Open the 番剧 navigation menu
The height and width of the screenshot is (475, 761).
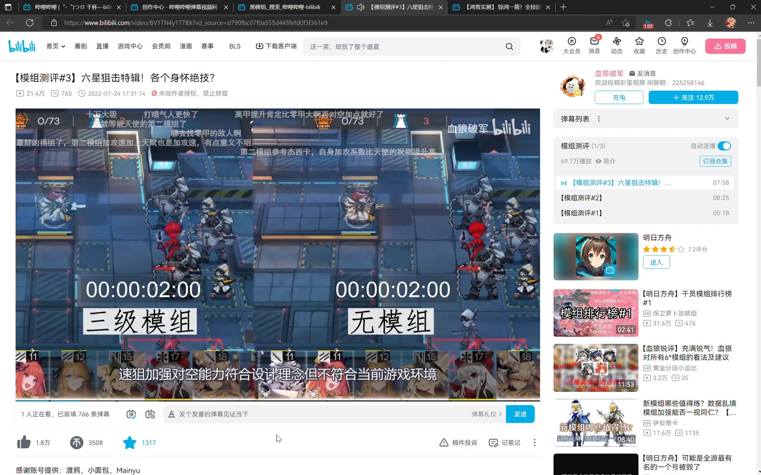coord(80,46)
